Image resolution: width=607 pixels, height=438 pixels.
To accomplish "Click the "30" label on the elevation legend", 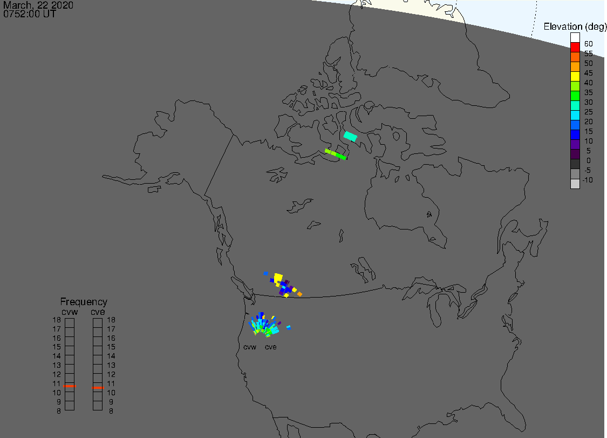I will [x=589, y=102].
